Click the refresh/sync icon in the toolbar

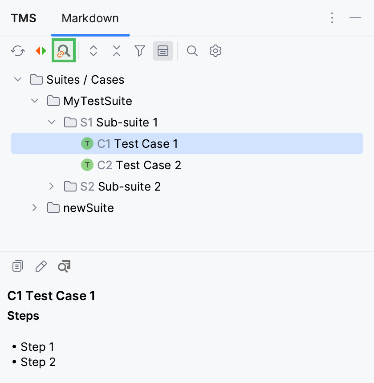click(x=17, y=51)
